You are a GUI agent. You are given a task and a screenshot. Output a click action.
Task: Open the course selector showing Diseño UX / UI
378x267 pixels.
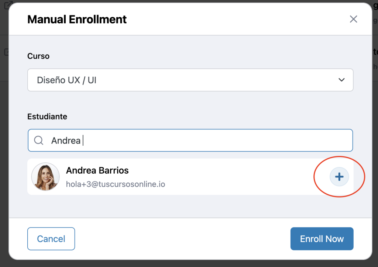pyautogui.click(x=190, y=80)
